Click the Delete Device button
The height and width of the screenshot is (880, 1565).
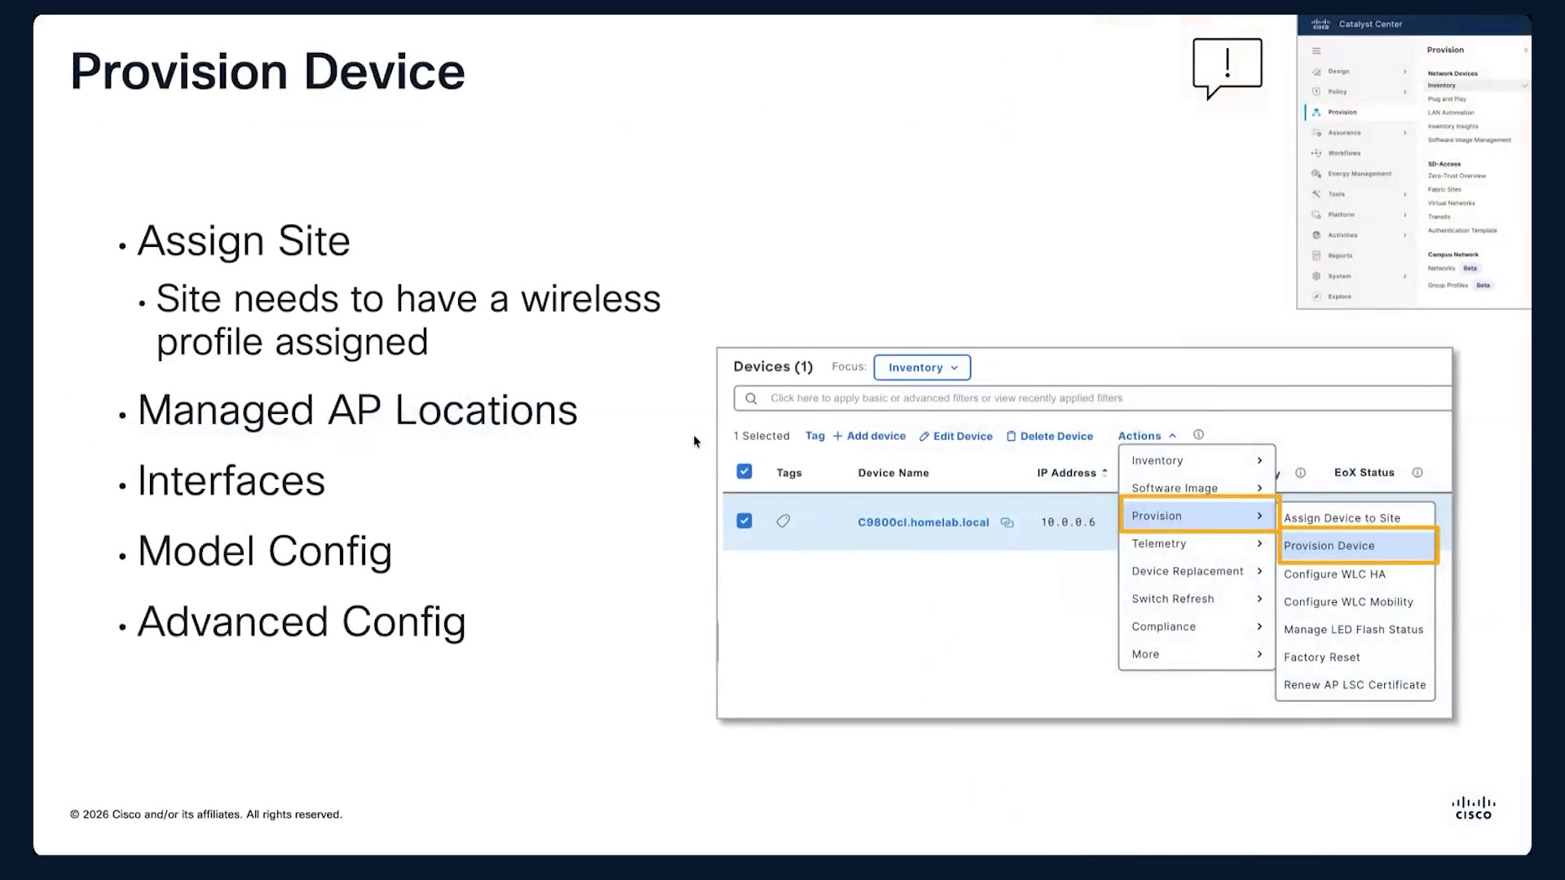pos(1050,436)
